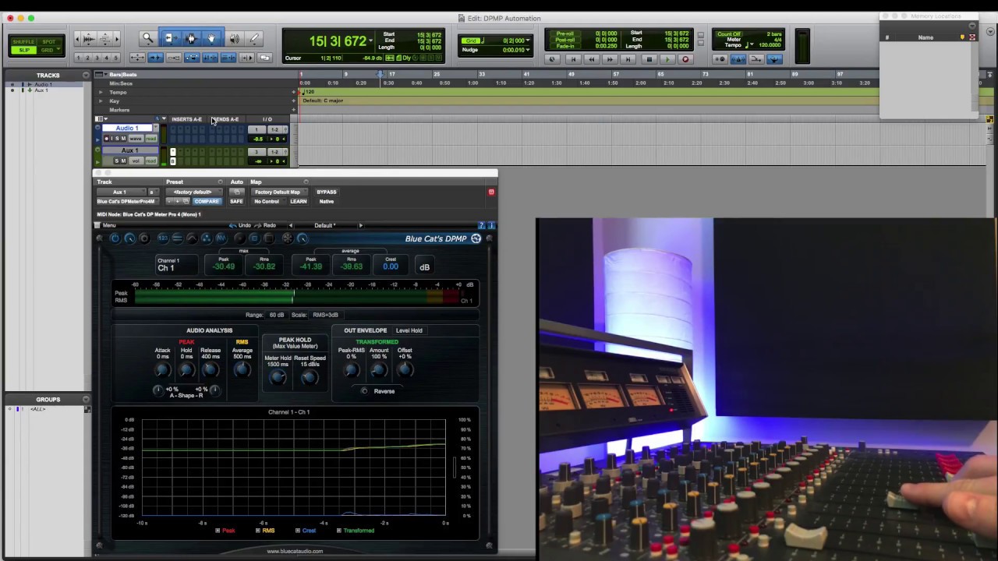998x561 pixels.
Task: Click the main counter 15|3|672 display
Action: pyautogui.click(x=338, y=41)
